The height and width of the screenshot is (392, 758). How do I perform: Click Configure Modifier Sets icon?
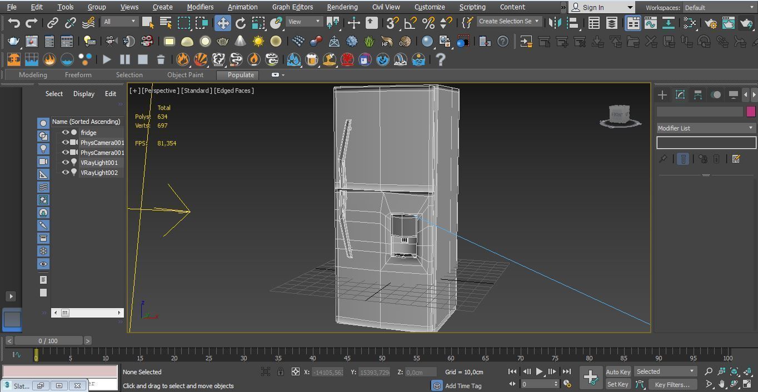736,159
